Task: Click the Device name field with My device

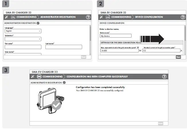Action: pos(116,36)
